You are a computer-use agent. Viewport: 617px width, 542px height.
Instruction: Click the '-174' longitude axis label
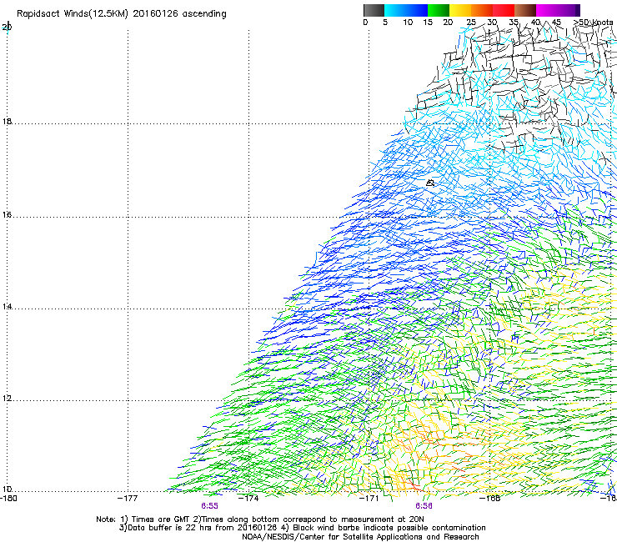click(x=248, y=499)
